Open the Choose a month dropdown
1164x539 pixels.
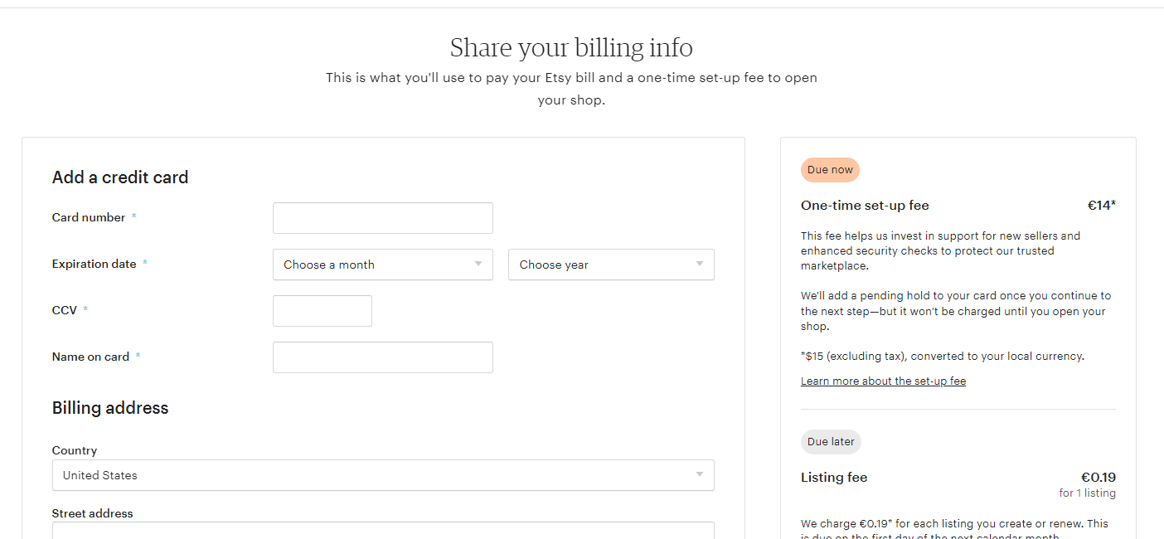[381, 264]
